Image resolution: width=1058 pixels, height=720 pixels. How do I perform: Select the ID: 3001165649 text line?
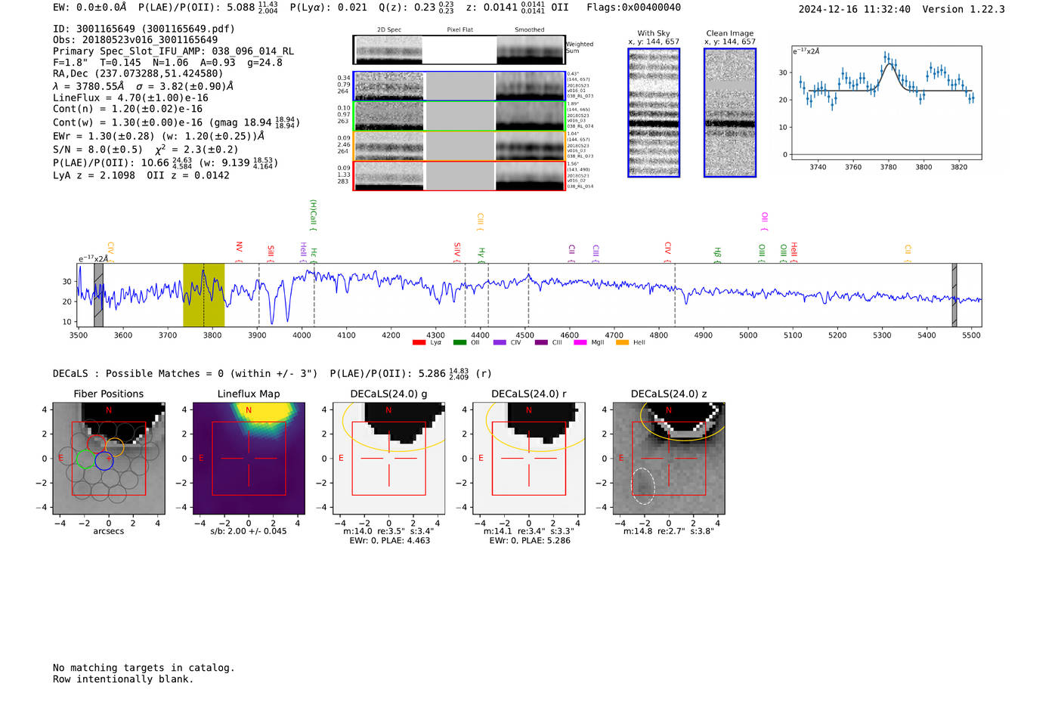click(x=144, y=29)
